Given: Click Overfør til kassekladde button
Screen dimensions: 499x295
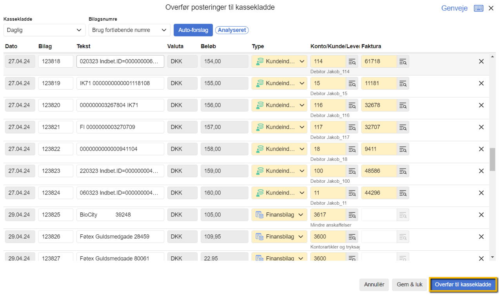Looking at the screenshot, I should 463,284.
